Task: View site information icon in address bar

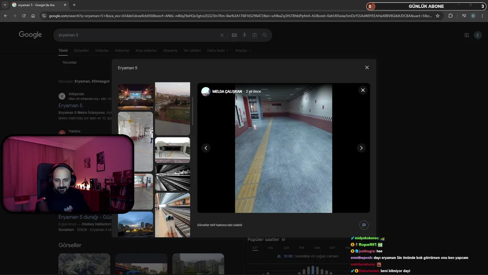Action: [44, 16]
